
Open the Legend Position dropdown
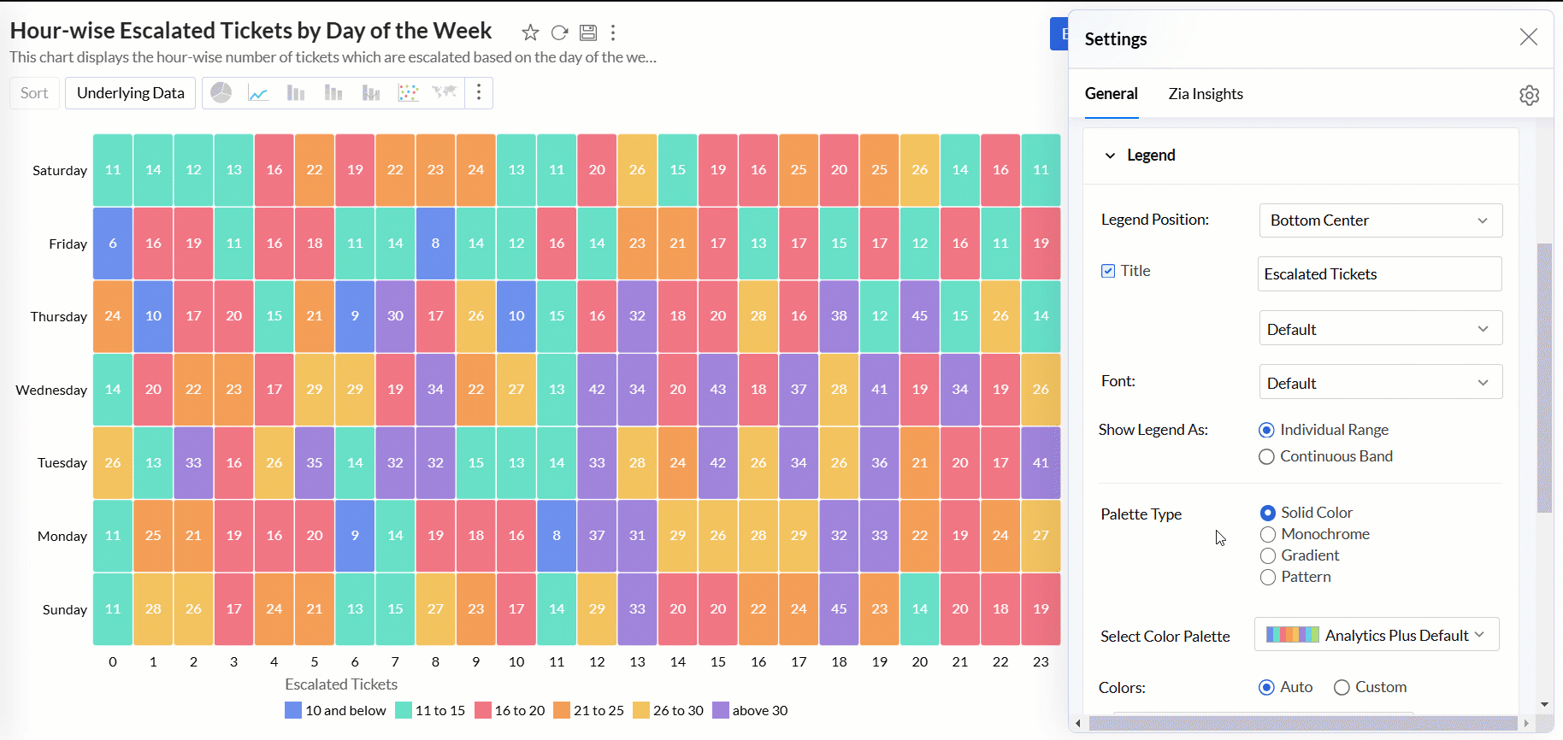1380,220
